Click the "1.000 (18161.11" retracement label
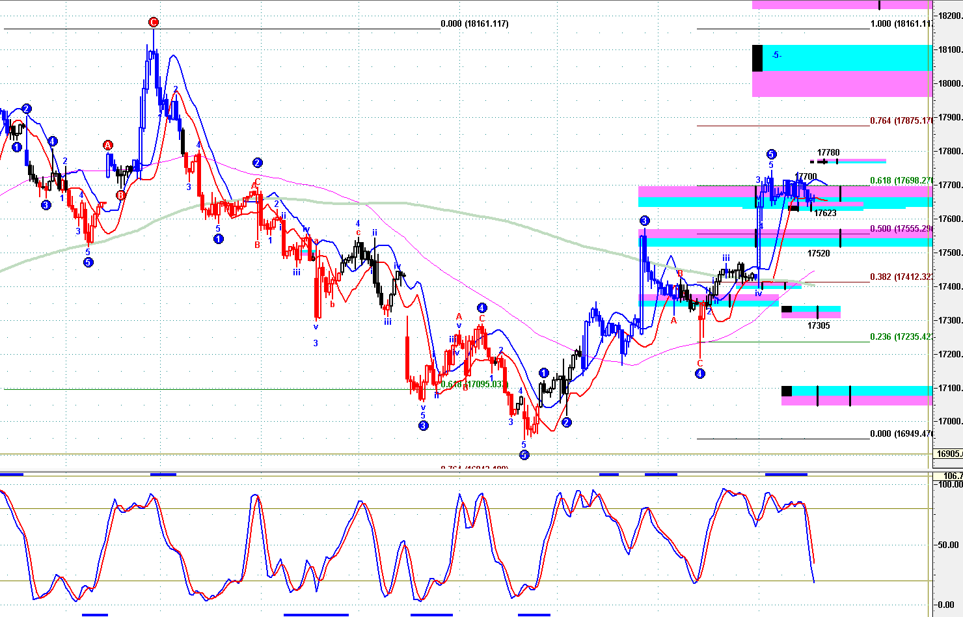 click(902, 23)
